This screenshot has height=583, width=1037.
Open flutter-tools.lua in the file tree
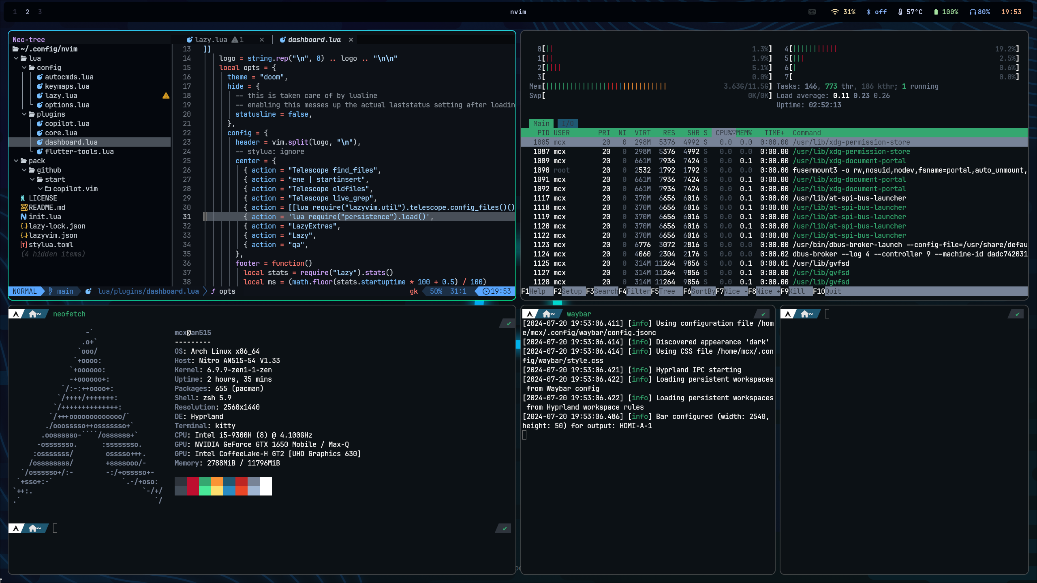pos(79,152)
